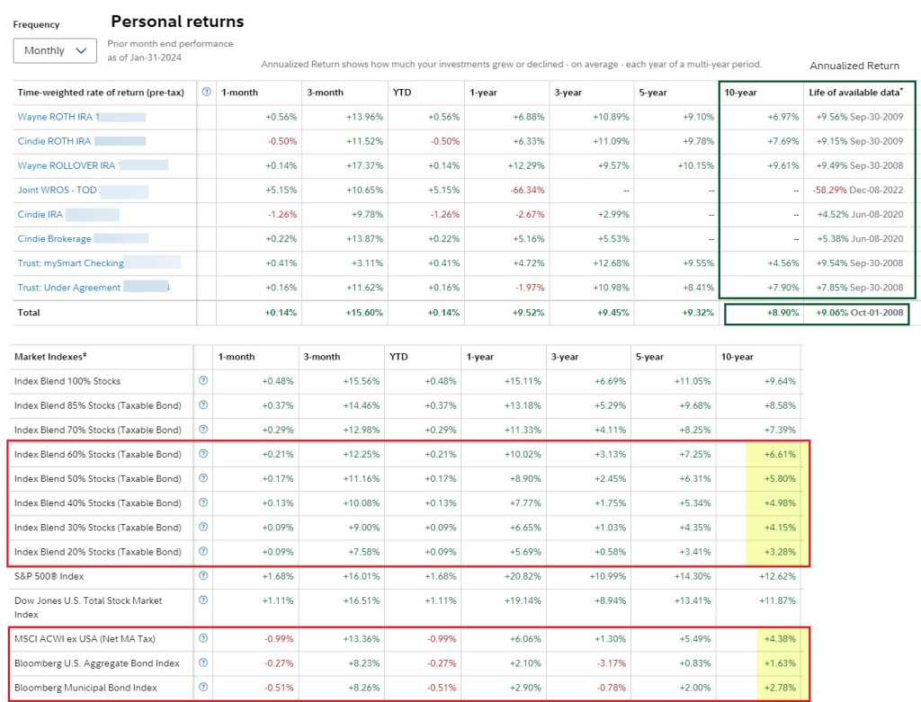Open the Wayne ROTH IRA account link
Image resolution: width=921 pixels, height=702 pixels.
(x=56, y=117)
